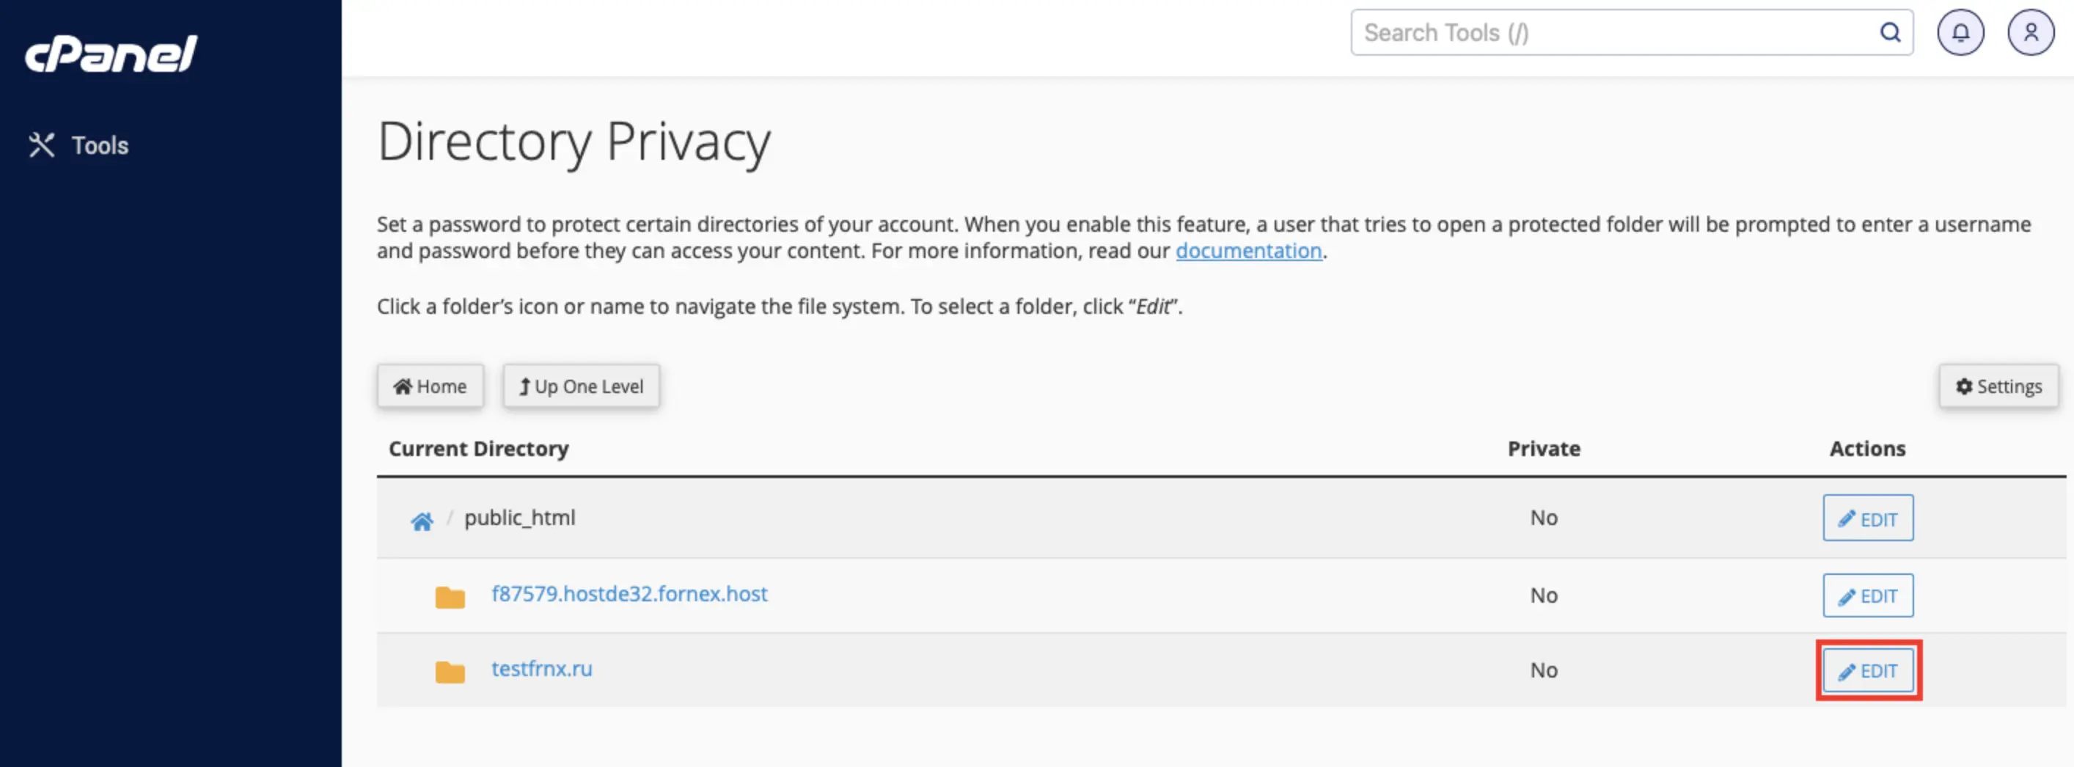The height and width of the screenshot is (767, 2074).
Task: Click the magnifier icon in search box
Action: [x=1890, y=33]
